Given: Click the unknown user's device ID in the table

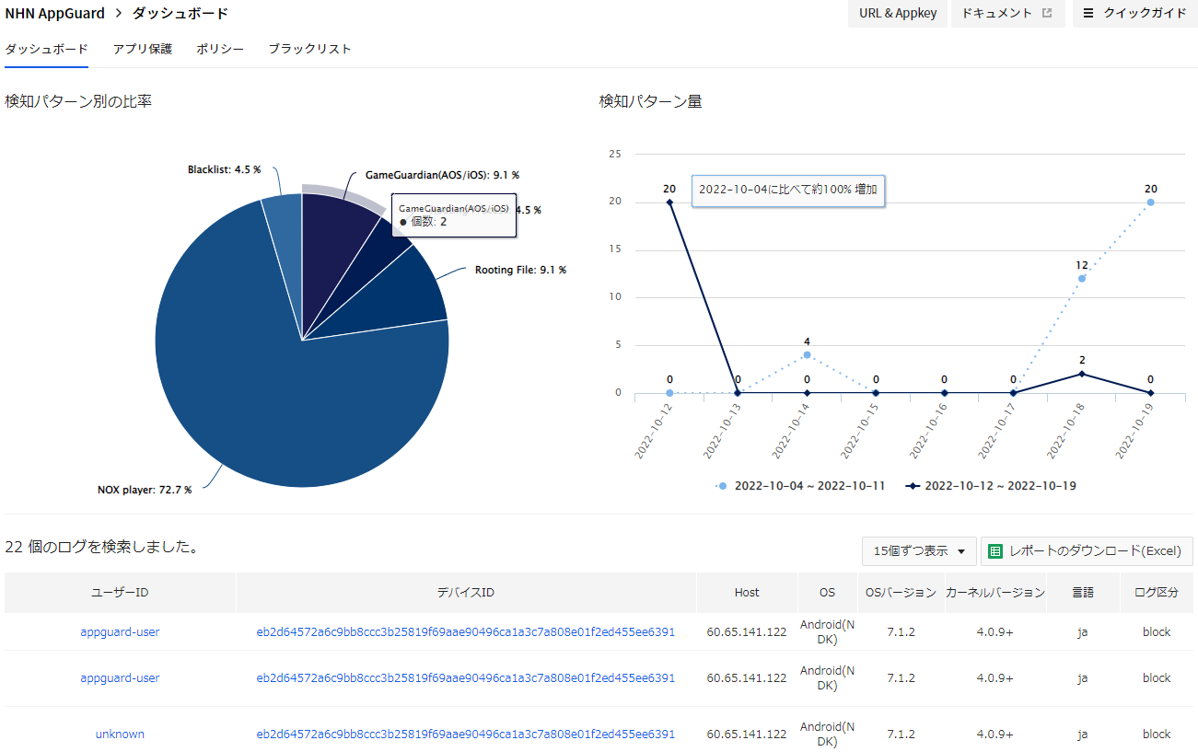Looking at the screenshot, I should coord(465,734).
